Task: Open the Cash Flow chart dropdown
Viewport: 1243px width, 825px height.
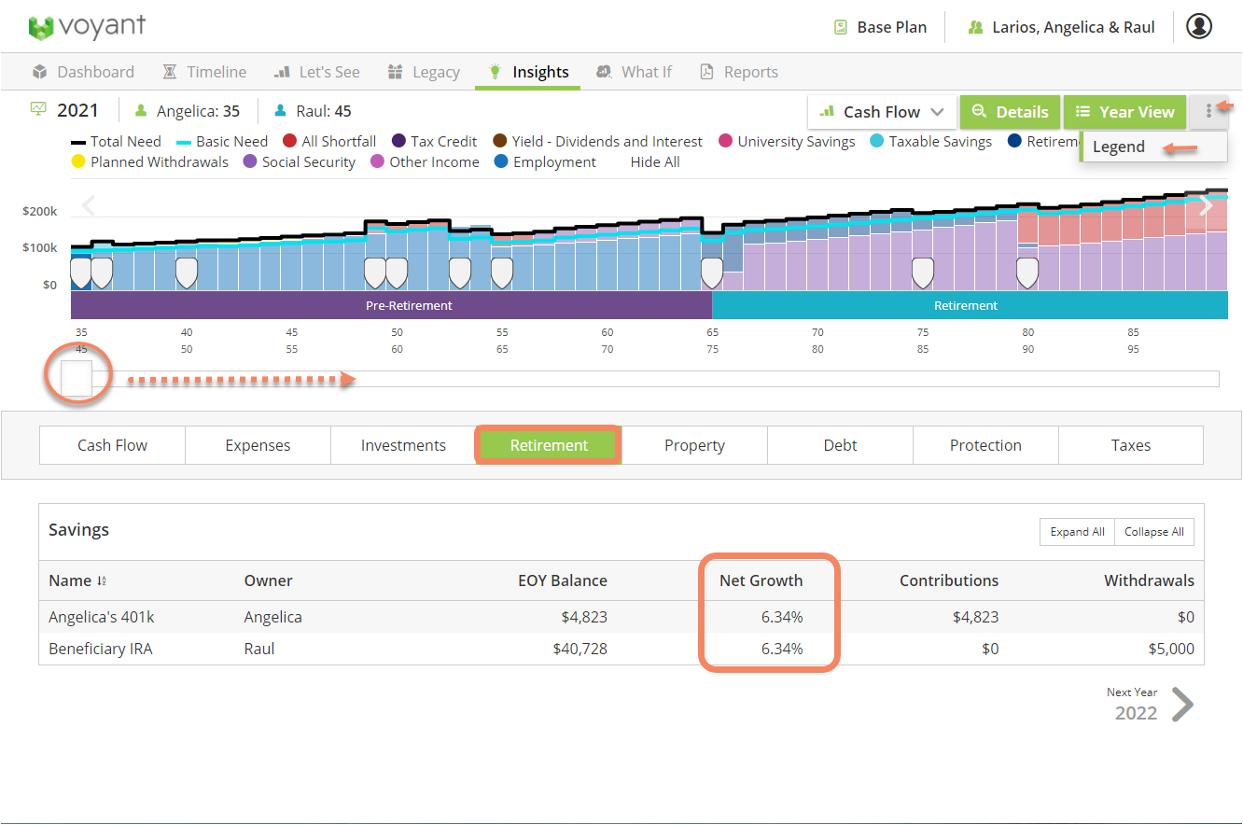Action: tap(882, 112)
